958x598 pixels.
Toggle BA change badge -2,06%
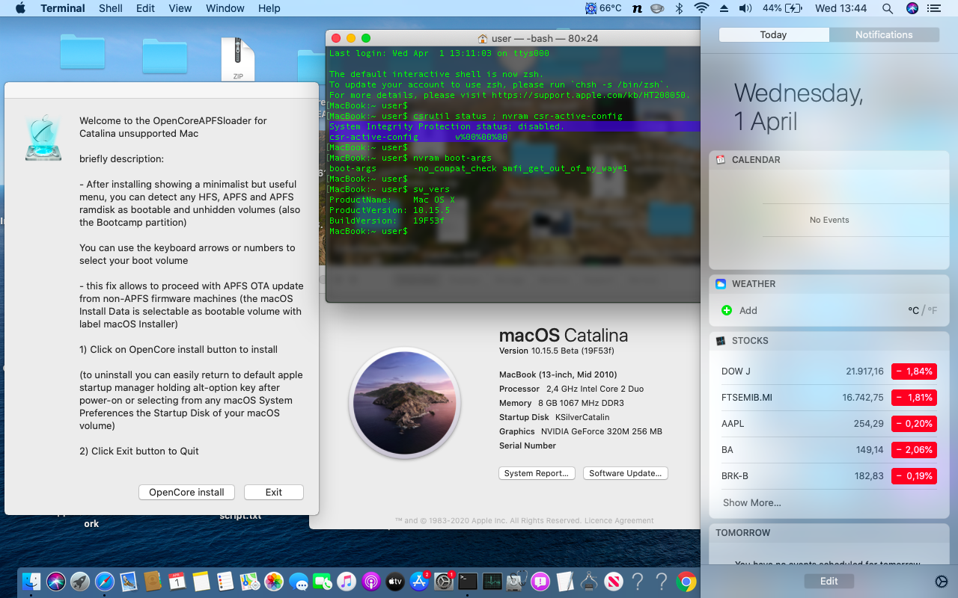click(x=914, y=450)
